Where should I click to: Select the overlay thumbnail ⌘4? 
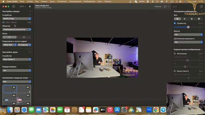pos(24,97)
